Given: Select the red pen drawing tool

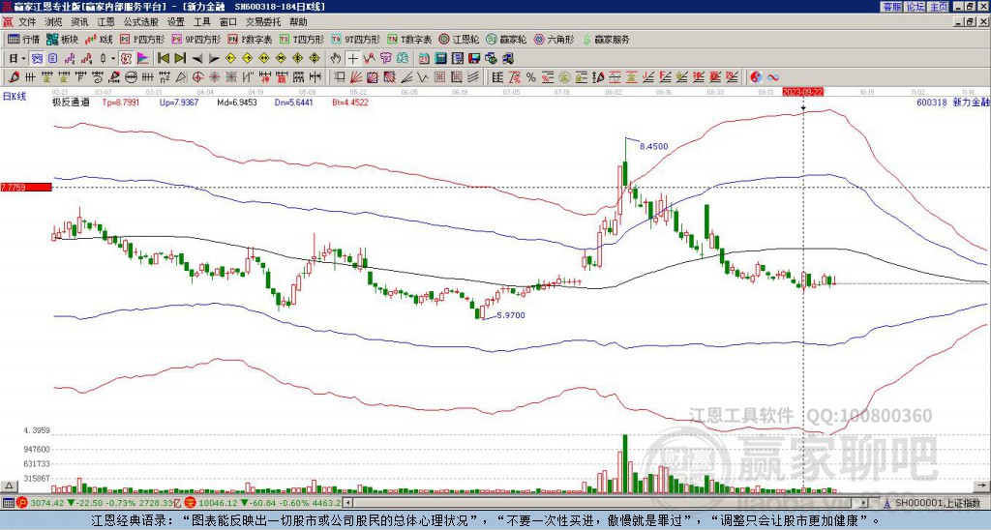Looking at the screenshot, I should point(14,77).
